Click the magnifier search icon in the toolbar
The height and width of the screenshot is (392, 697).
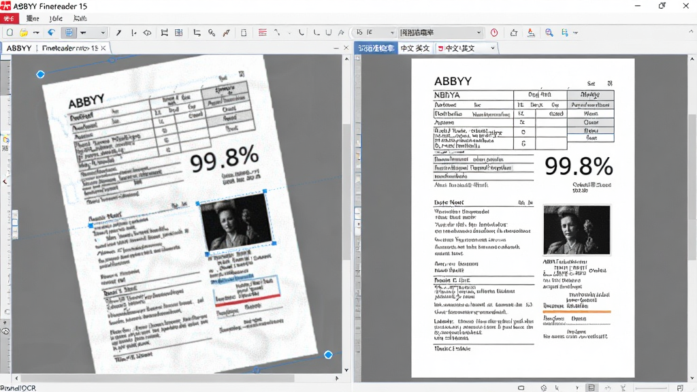549,33
